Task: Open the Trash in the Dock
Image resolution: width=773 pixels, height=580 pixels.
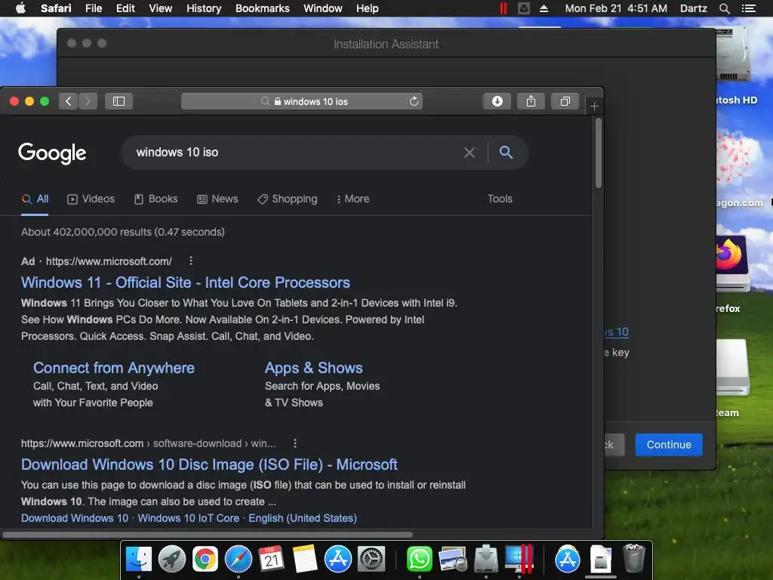Action: 633,559
